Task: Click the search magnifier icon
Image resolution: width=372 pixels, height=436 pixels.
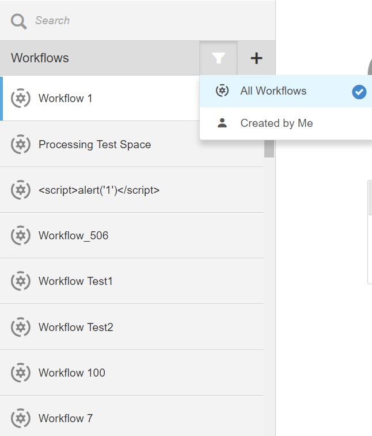Action: (x=18, y=21)
